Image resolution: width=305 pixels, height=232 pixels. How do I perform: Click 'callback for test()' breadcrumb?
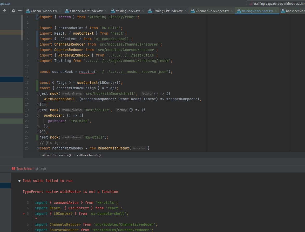pos(89,155)
